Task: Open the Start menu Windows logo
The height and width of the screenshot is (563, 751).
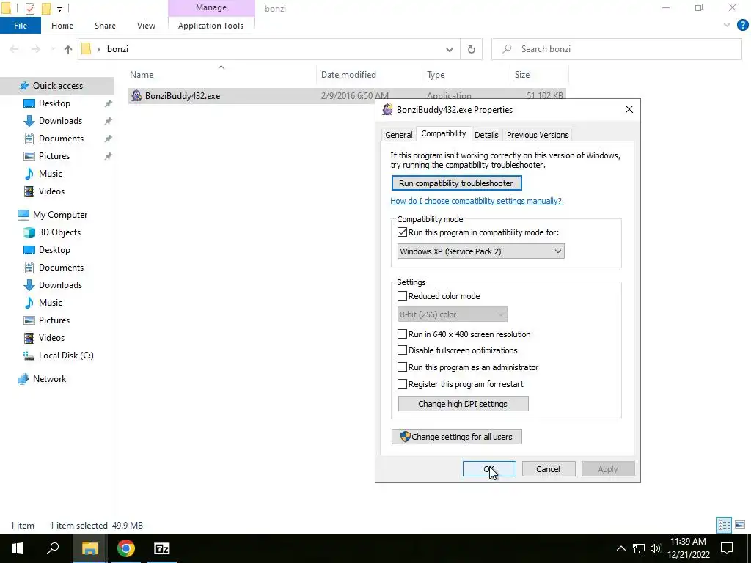Action: [x=18, y=548]
